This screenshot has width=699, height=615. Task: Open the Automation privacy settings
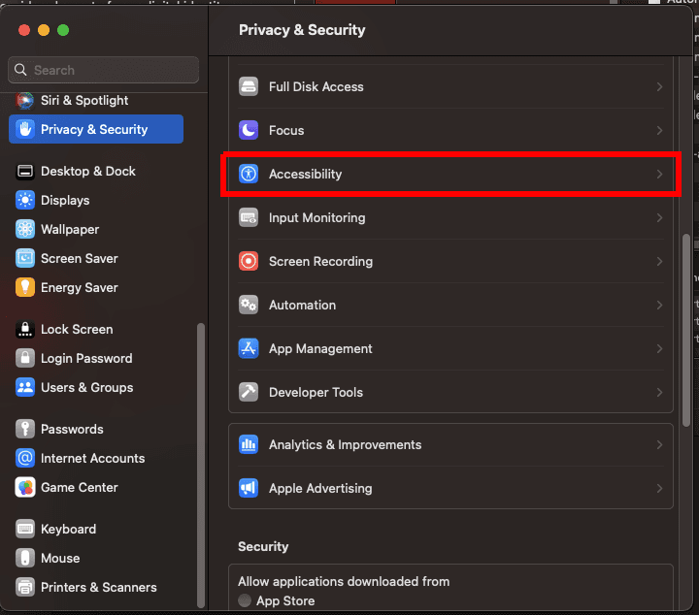[450, 305]
